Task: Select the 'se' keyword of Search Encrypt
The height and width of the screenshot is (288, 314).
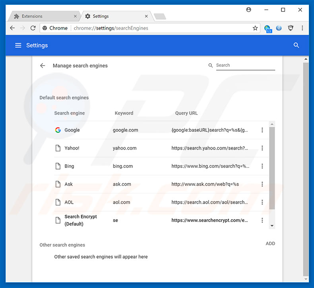Action: click(x=115, y=220)
